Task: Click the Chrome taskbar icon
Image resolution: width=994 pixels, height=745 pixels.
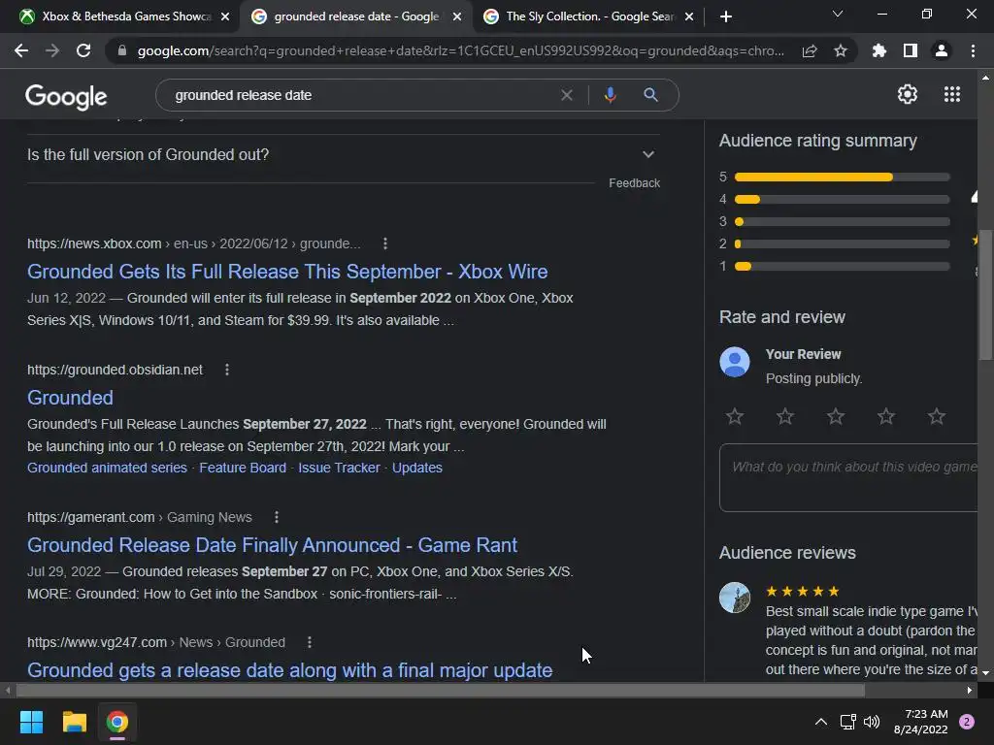Action: pos(117,722)
